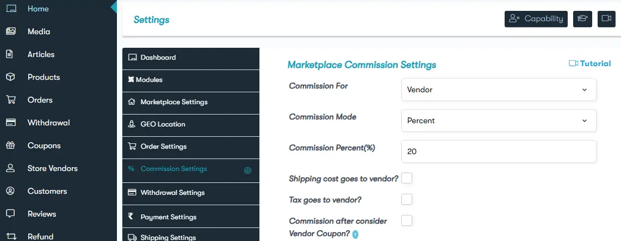Enable Shipping cost goes to vendor
Image resolution: width=621 pixels, height=241 pixels.
tap(406, 178)
